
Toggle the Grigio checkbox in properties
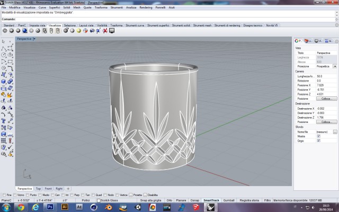point(318,140)
